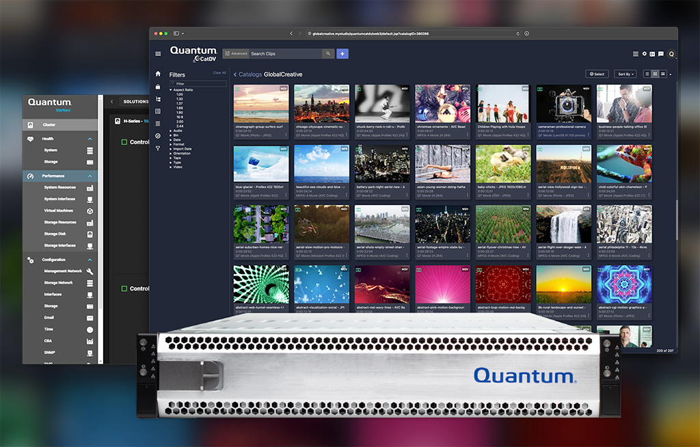This screenshot has height=447, width=700.
Task: Click the blue plus add button
Action: click(x=342, y=53)
